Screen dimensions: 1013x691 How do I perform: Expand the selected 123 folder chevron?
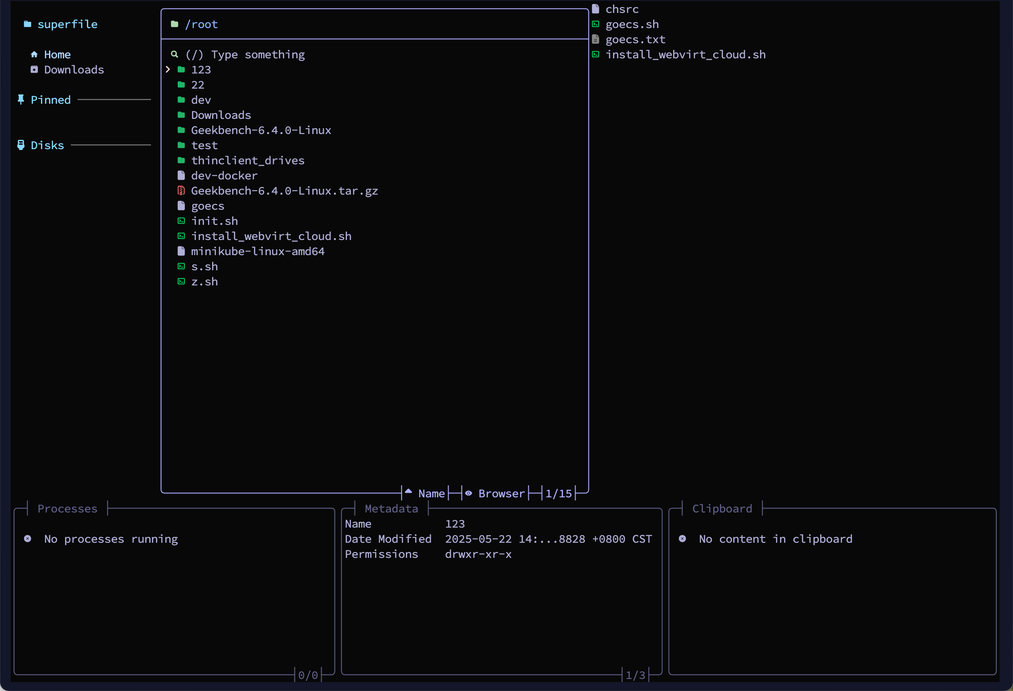(x=168, y=69)
